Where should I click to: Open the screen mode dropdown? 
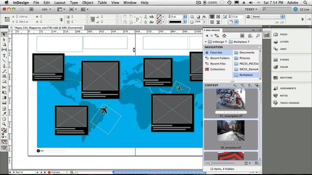point(73,9)
